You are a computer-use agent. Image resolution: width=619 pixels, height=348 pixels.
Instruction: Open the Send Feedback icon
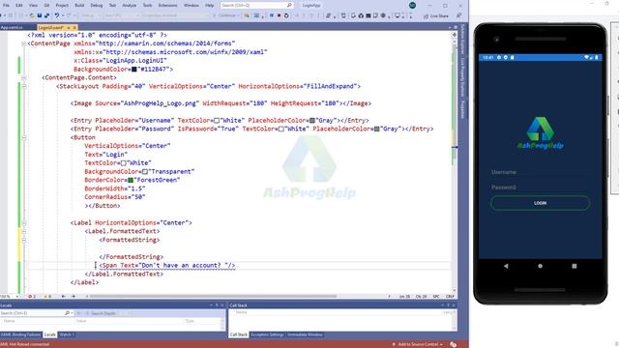(458, 15)
